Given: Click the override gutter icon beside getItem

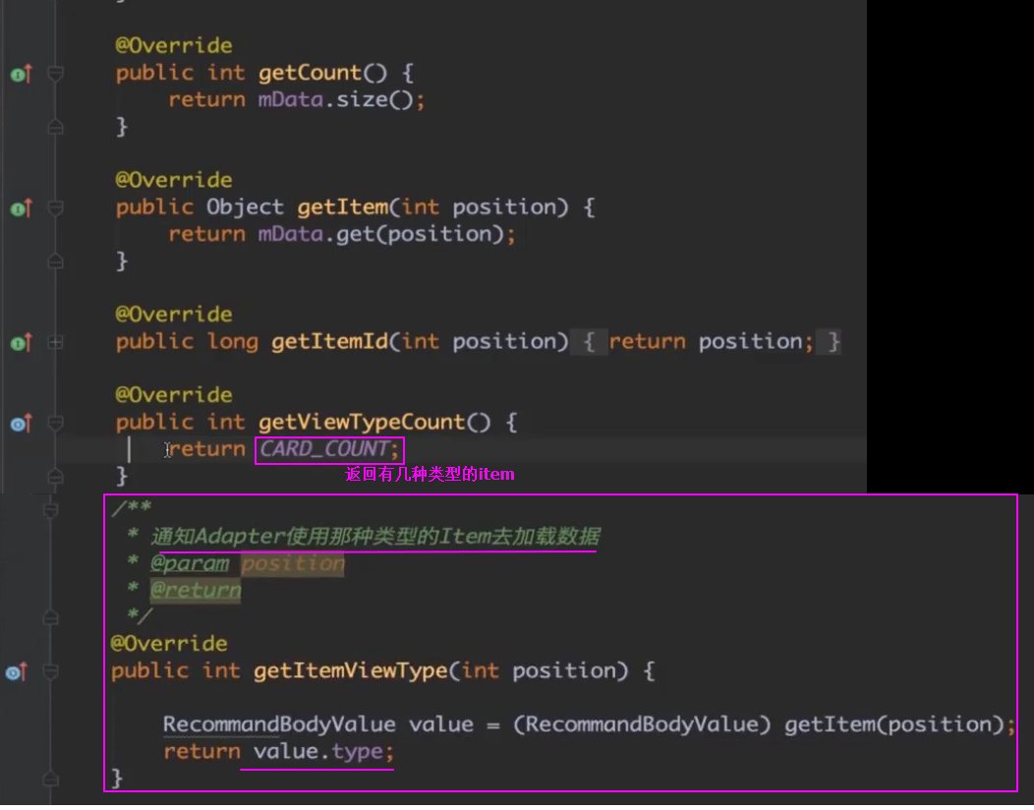Looking at the screenshot, I should tap(21, 208).
